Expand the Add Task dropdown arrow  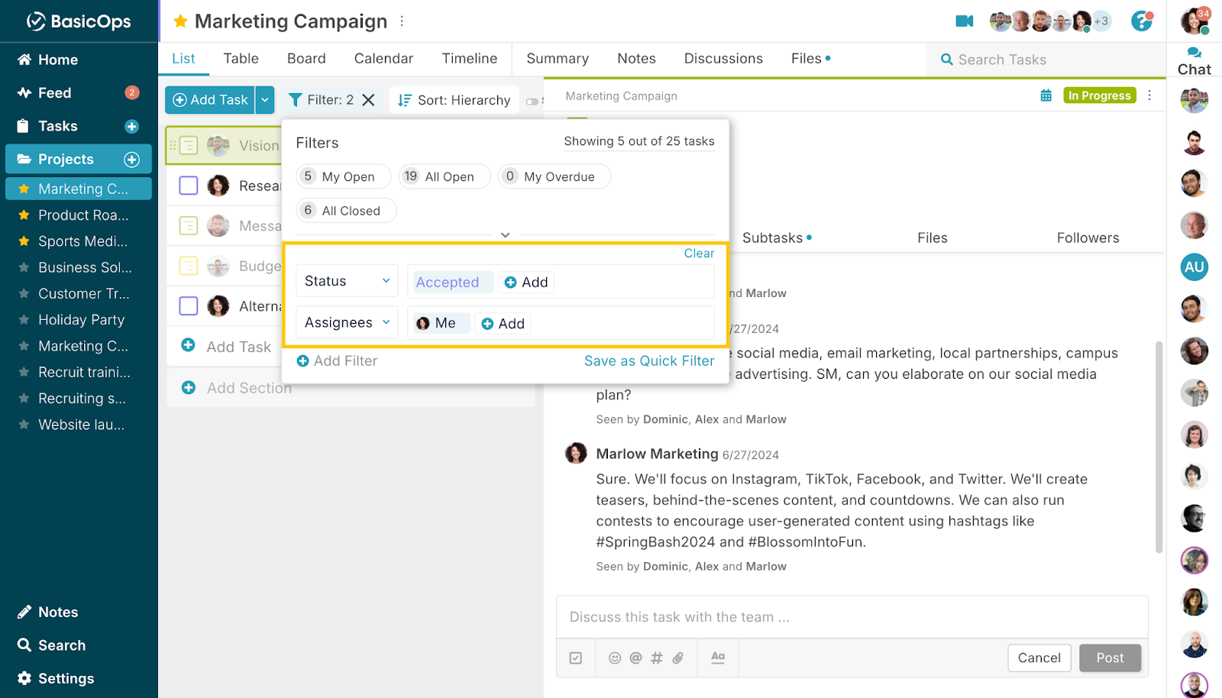(x=265, y=100)
